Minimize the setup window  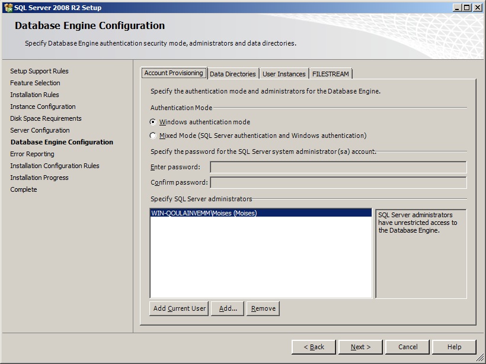456,8
